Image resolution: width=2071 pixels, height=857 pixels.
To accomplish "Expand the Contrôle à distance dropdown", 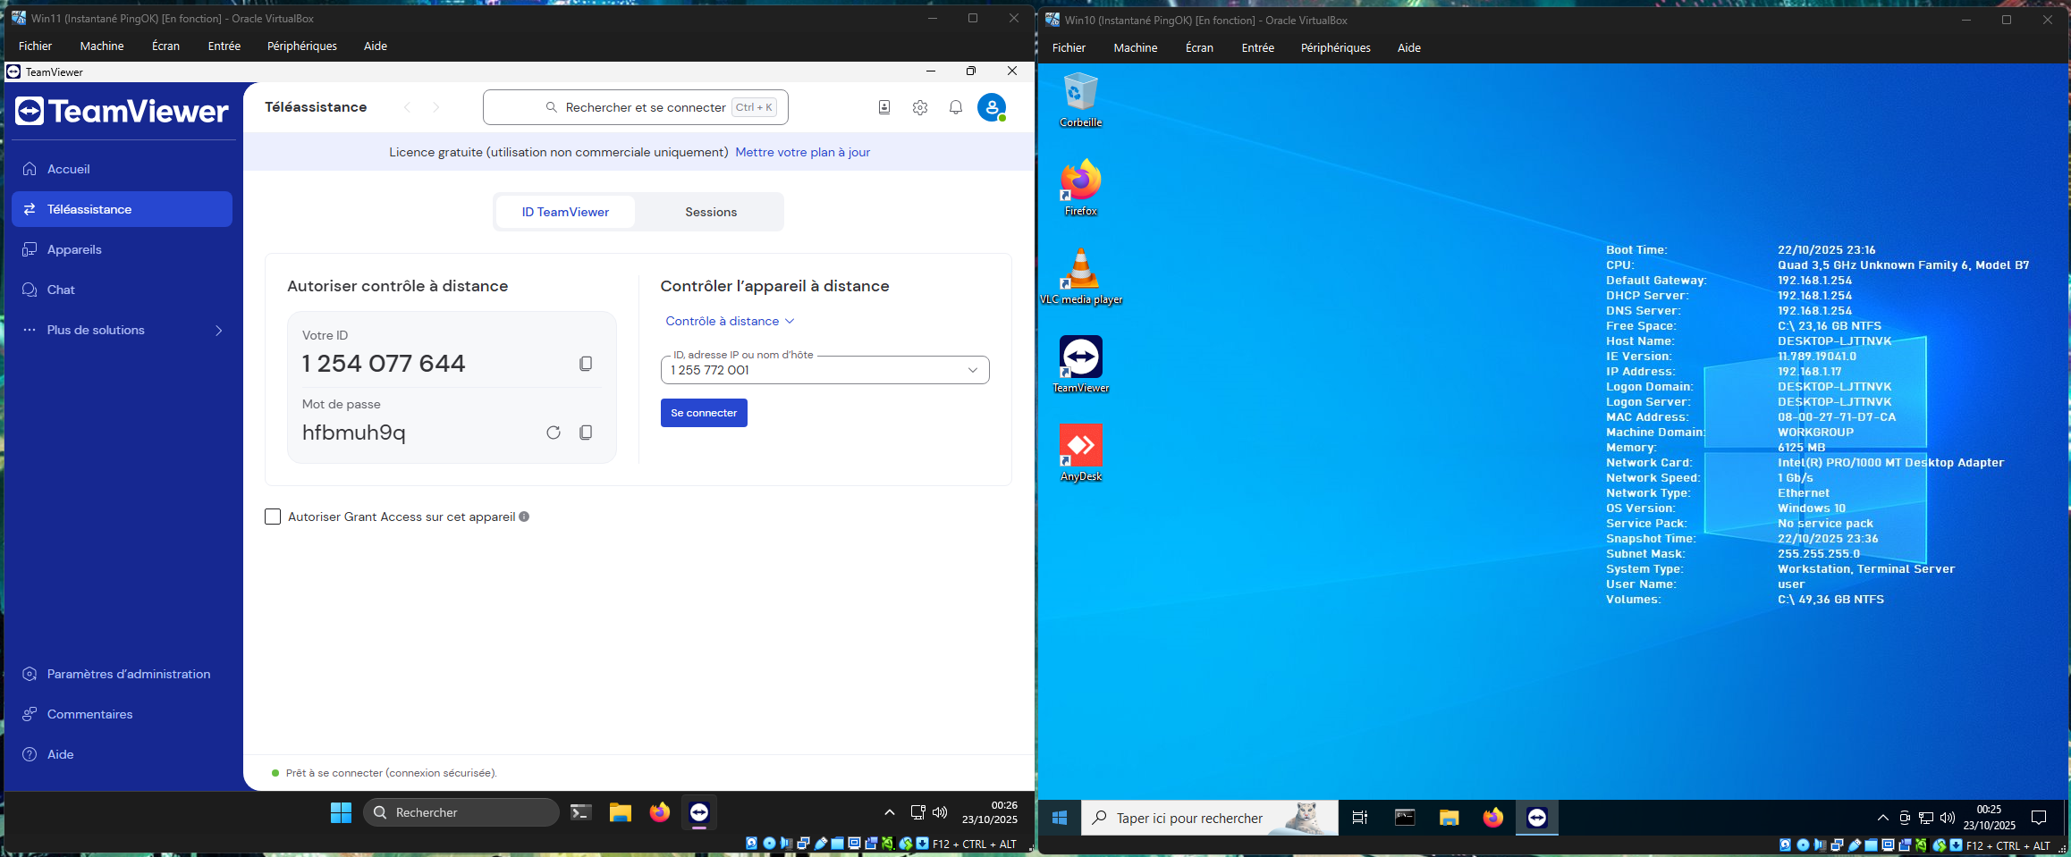I will pos(730,321).
